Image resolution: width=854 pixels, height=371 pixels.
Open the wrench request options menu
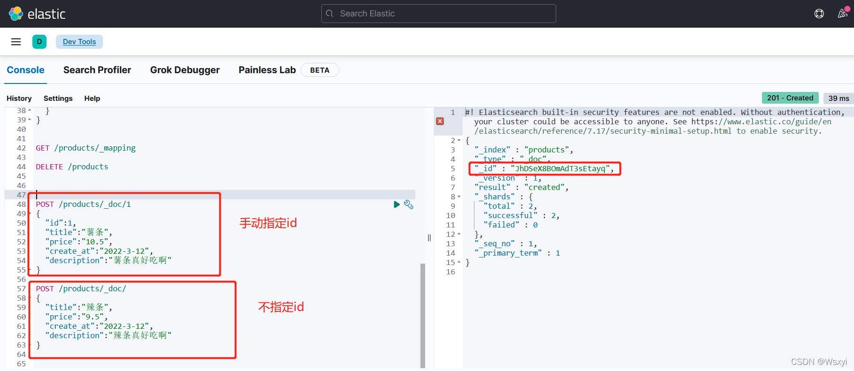coord(409,204)
